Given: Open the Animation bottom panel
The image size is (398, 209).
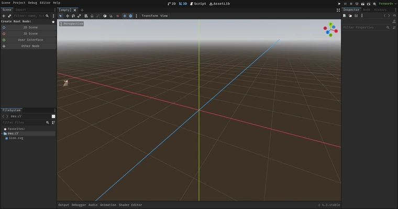Looking at the screenshot, I should [x=108, y=205].
